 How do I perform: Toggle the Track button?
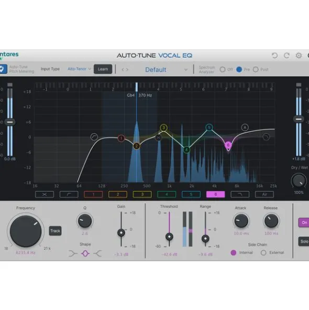(x=55, y=231)
